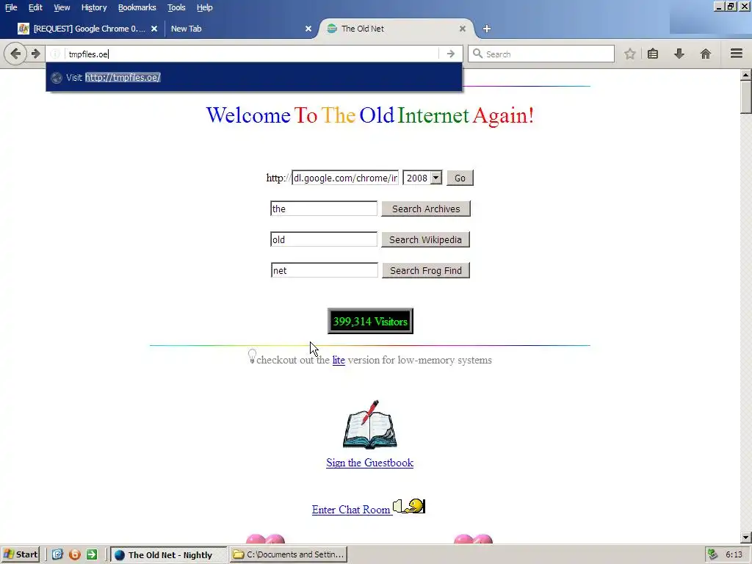
Task: Focus the 'the' archives search field
Action: pos(324,209)
